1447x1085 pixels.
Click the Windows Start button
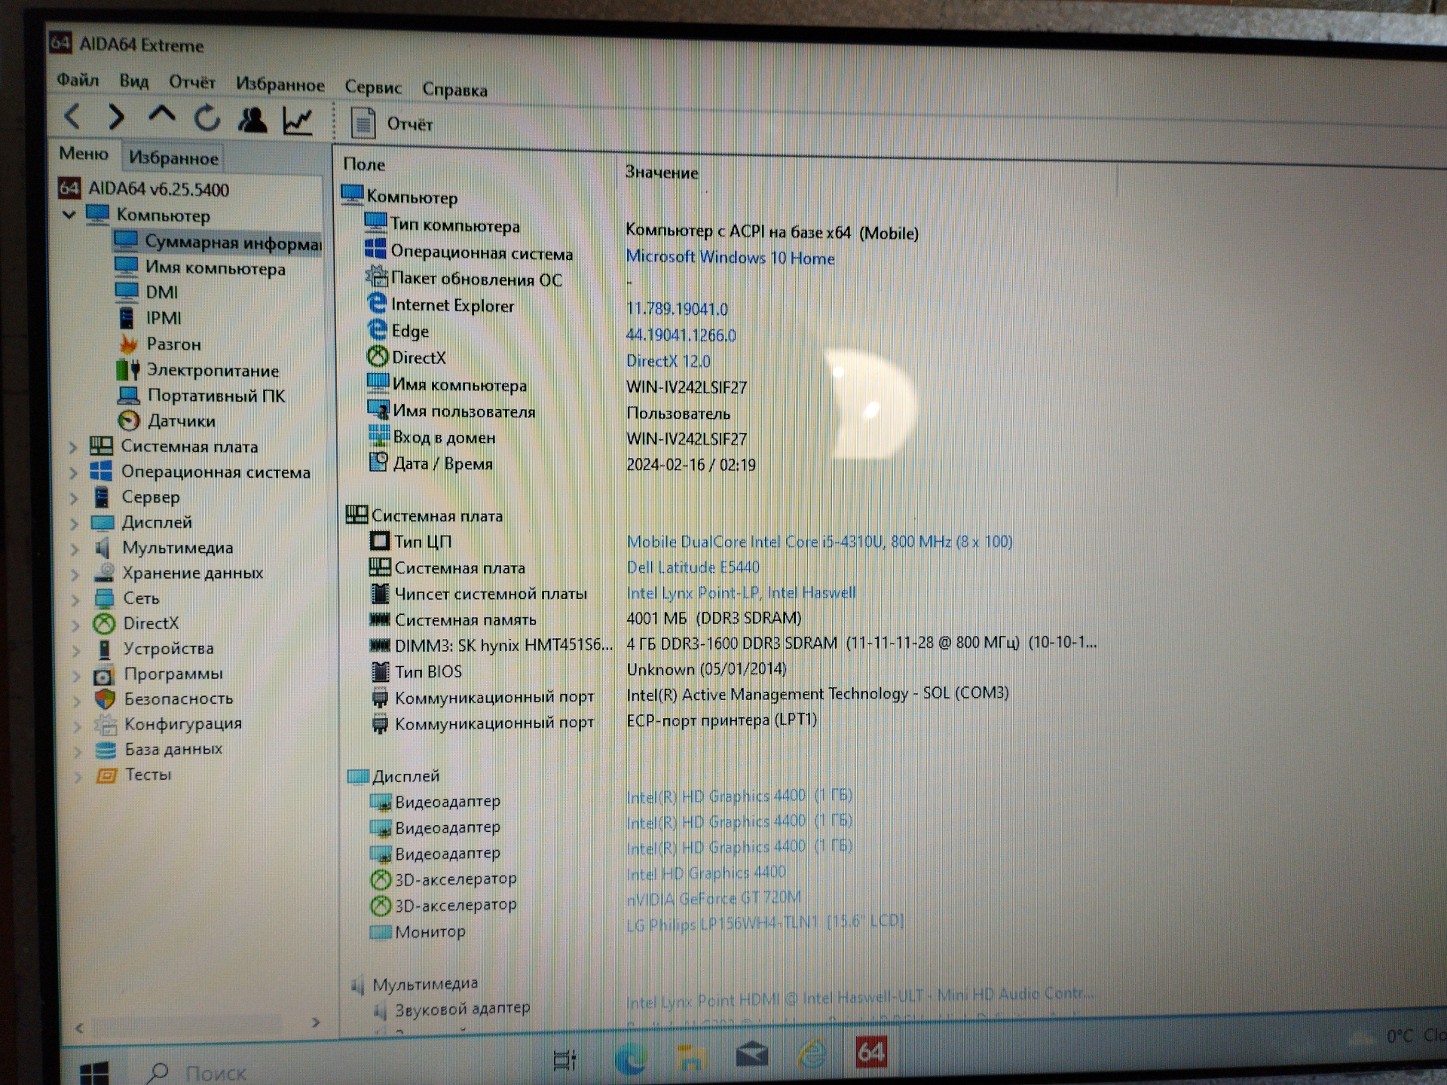(94, 1071)
